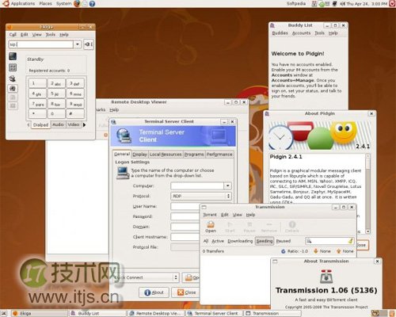The image size is (396, 317).
Task: Toggle the Downloading filter in Transmission
Action: pos(240,241)
